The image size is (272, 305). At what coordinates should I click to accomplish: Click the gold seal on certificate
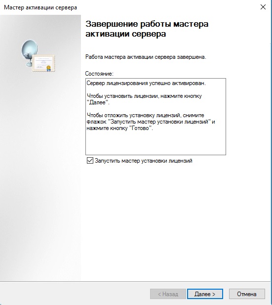click(x=48, y=68)
